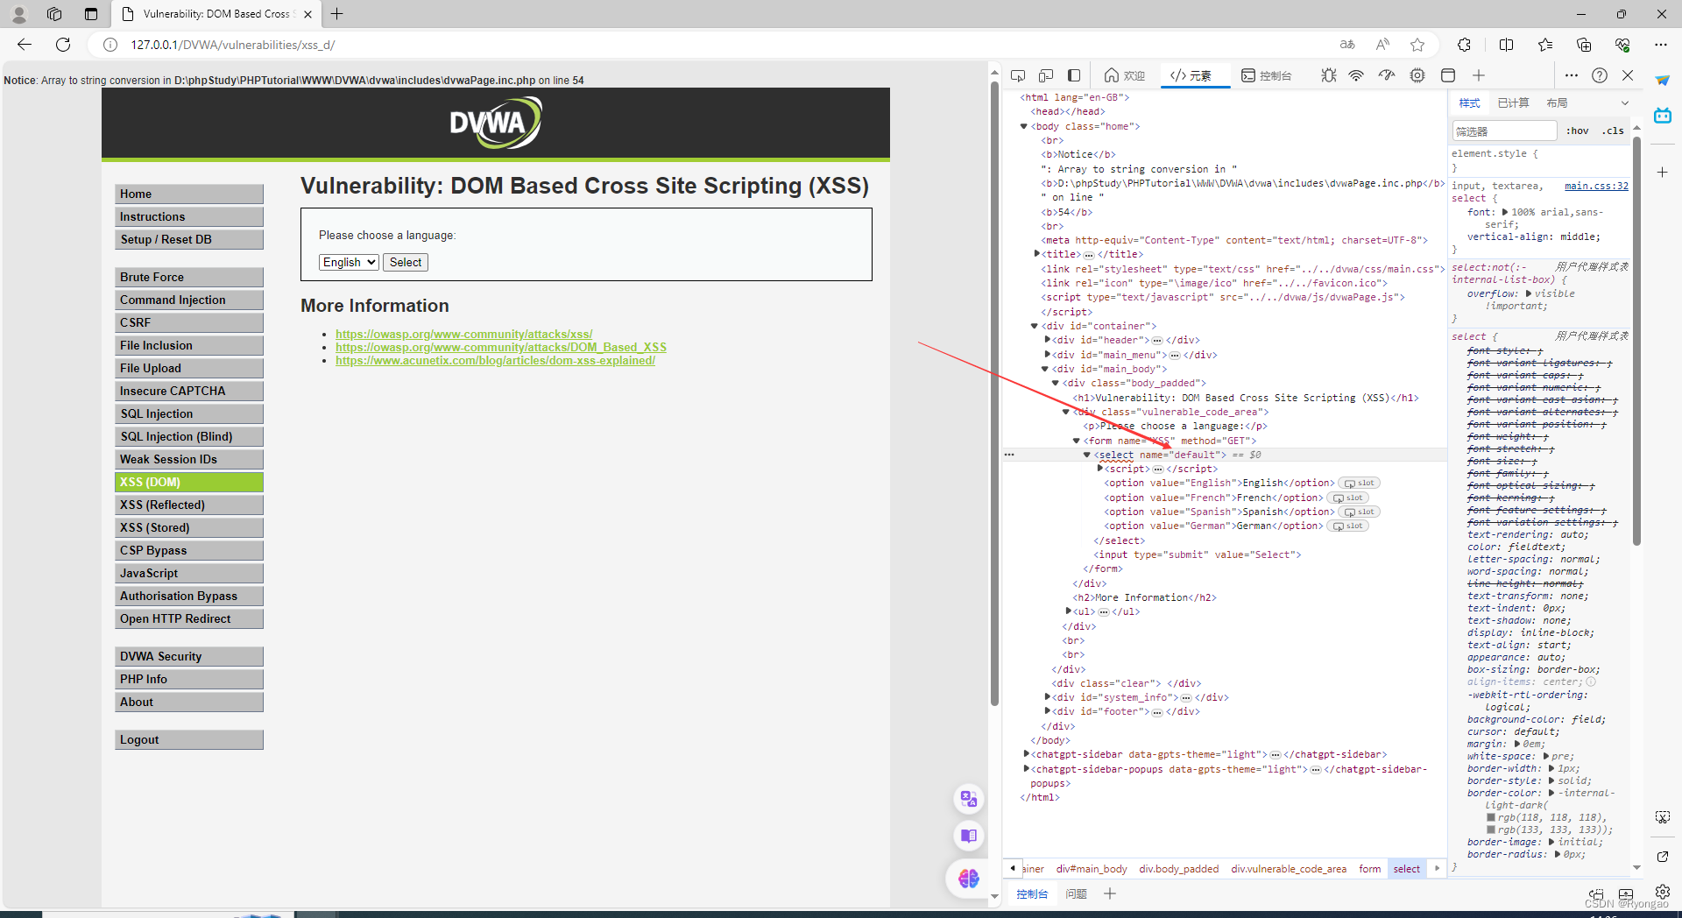Screen dimensions: 1682x918
Task: Open the tab actions menu icon
Action: click(x=91, y=14)
